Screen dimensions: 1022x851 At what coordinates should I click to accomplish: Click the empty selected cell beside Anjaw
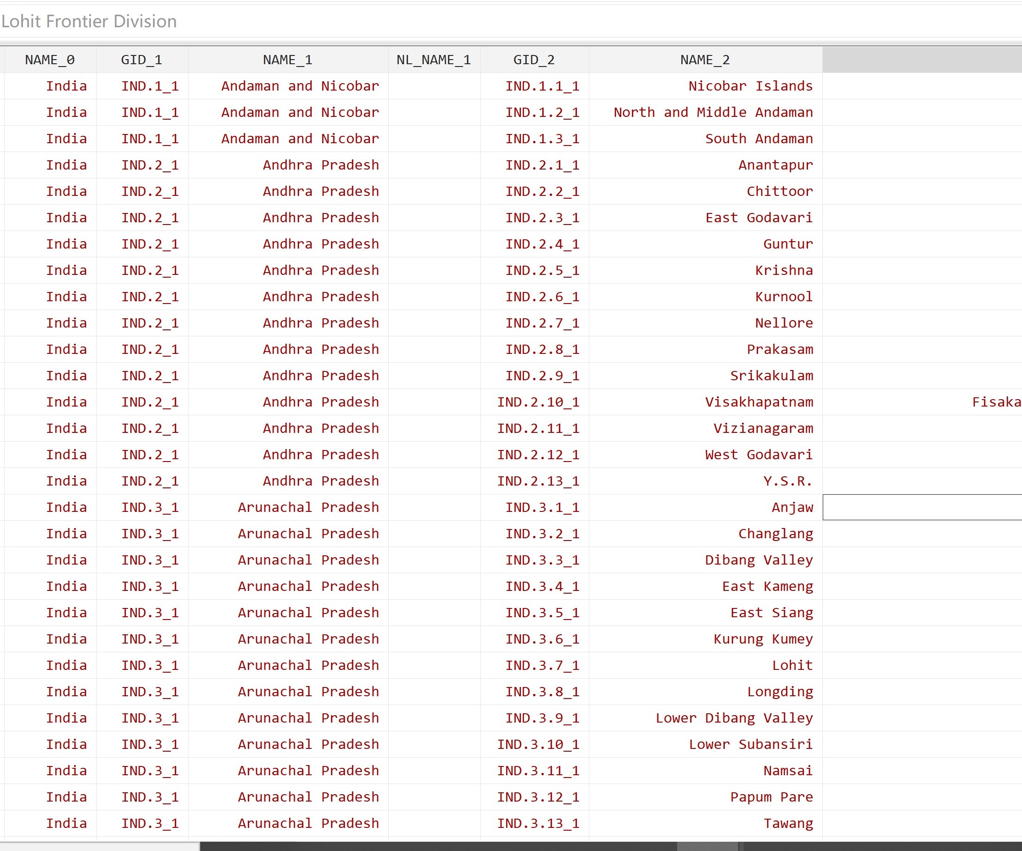tap(922, 507)
